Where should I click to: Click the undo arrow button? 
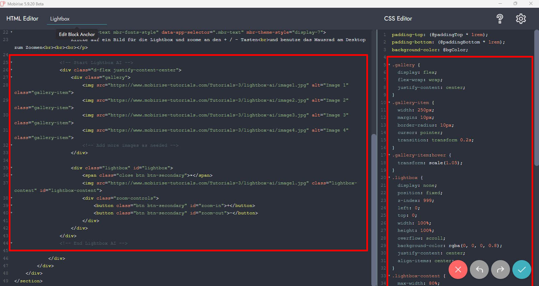(x=479, y=270)
